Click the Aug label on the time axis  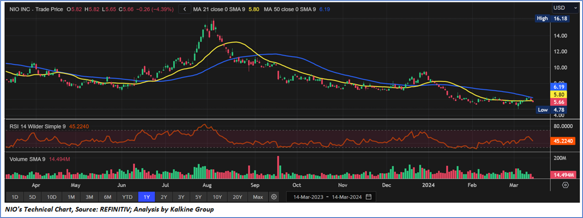tap(207, 185)
